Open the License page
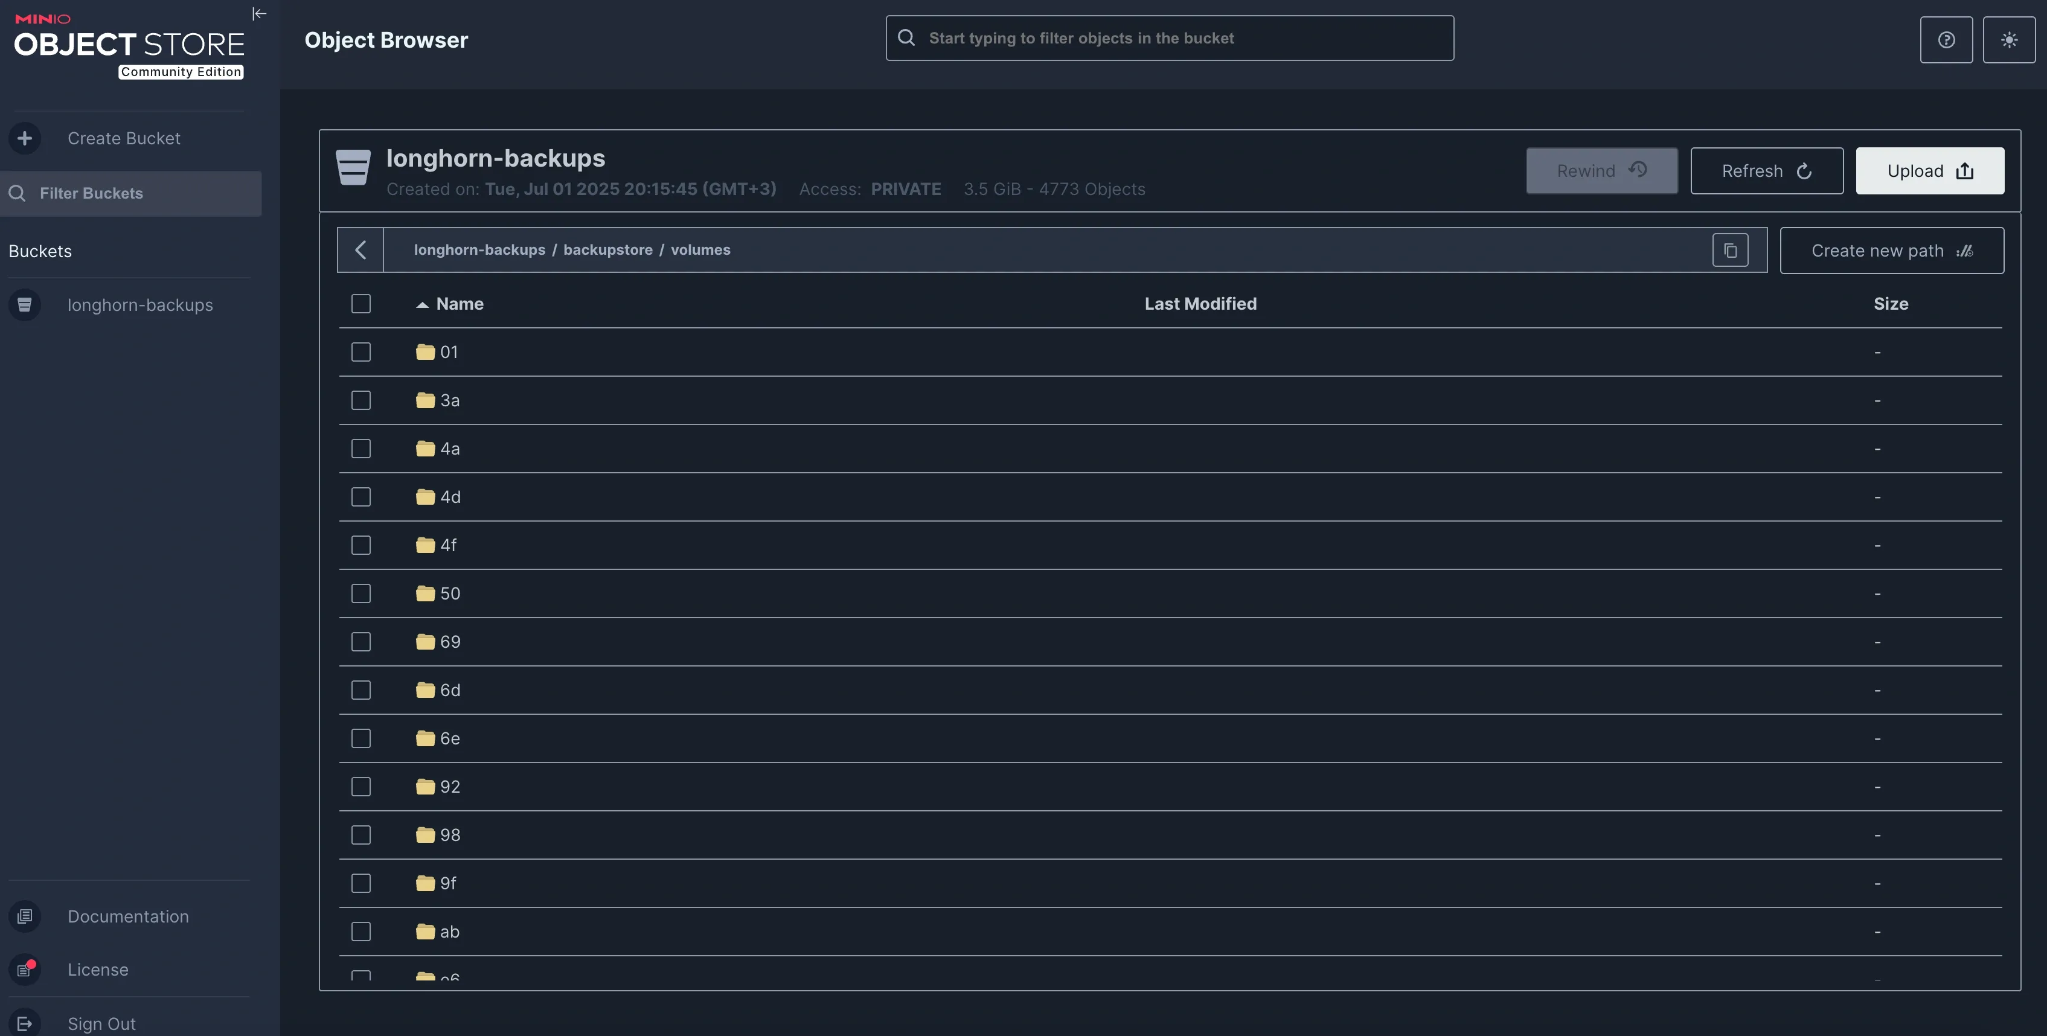Viewport: 2047px width, 1036px height. coord(97,969)
